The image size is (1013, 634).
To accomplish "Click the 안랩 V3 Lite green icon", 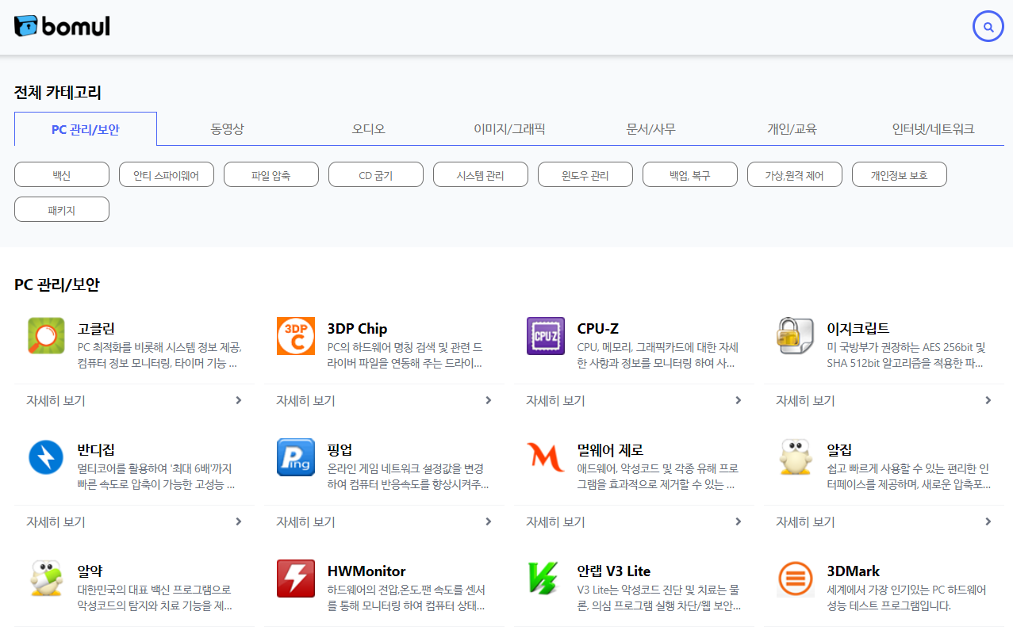I will [x=546, y=579].
